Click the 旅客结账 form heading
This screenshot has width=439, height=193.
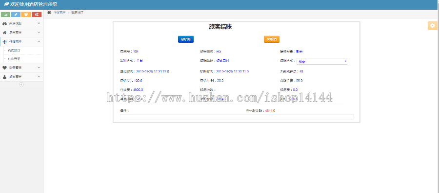pyautogui.click(x=220, y=27)
